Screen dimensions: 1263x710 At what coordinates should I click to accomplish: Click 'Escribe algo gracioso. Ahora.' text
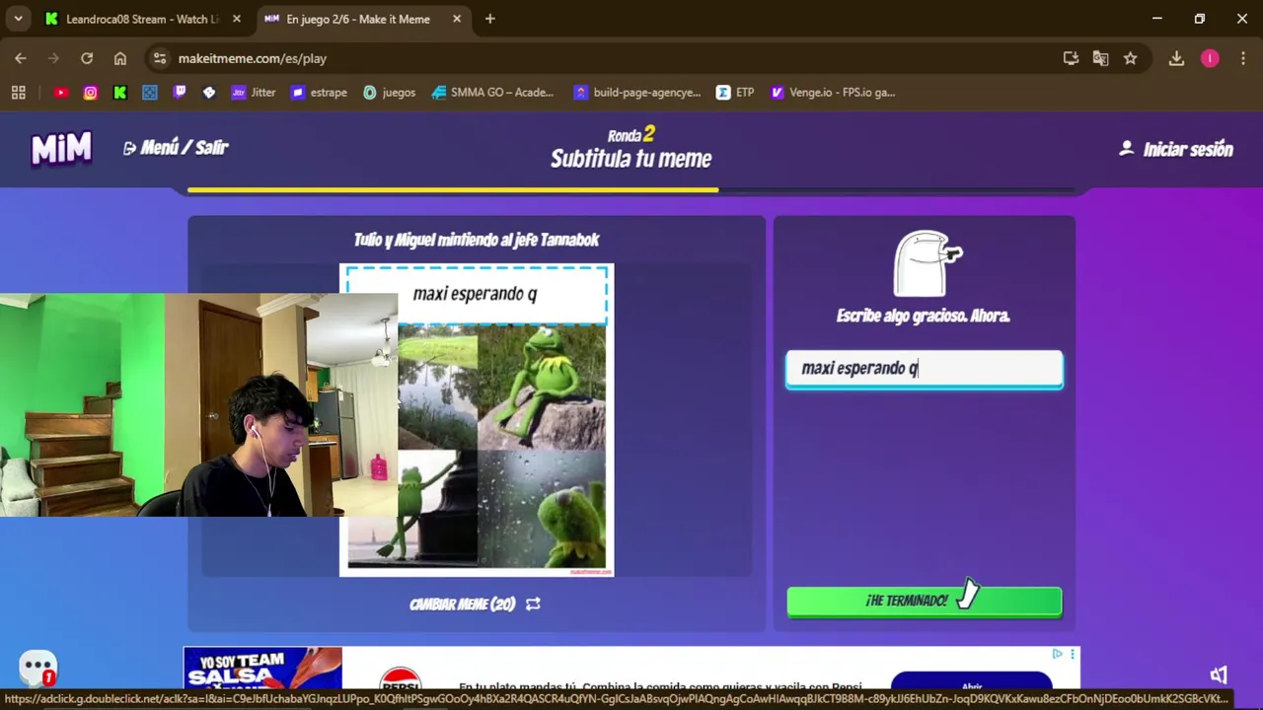(924, 316)
